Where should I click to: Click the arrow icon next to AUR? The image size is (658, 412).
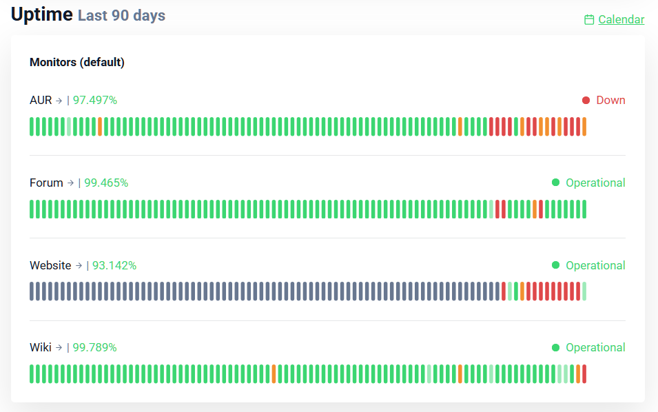click(59, 101)
